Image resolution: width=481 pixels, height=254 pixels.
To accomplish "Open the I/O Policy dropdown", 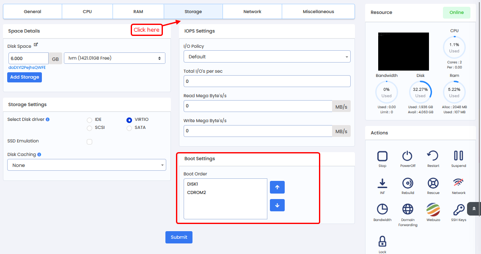I will pyautogui.click(x=267, y=57).
